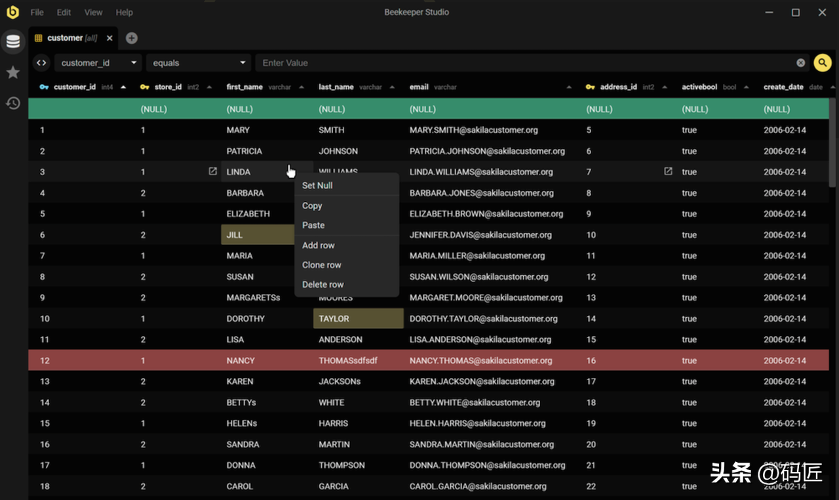Expand the customer_id filter column dropdown

[98, 63]
